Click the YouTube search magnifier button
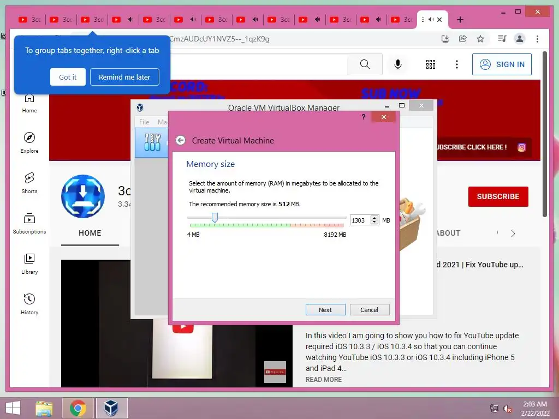559x419 pixels. 365,64
